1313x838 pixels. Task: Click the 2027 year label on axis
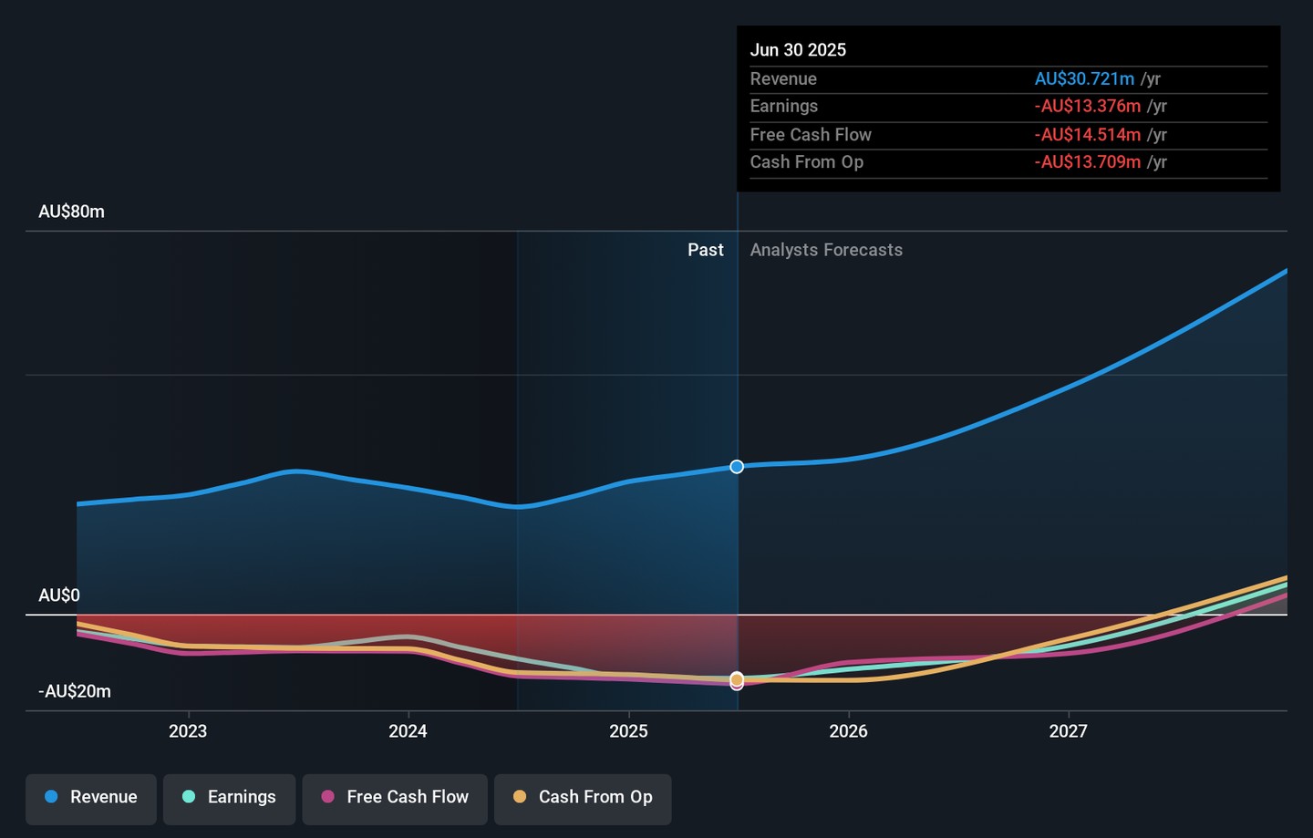pos(1068,731)
